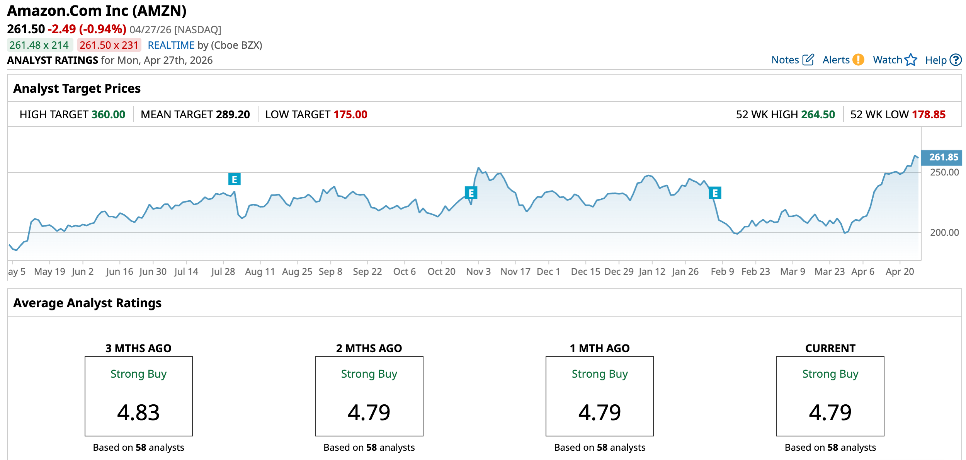
Task: Click the earnings E marker near Jul 28
Action: (x=234, y=179)
